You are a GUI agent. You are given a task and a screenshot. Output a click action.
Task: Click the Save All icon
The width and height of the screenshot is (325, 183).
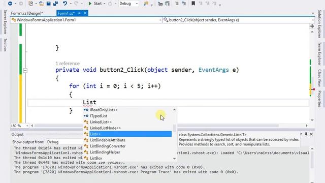click(x=55, y=4)
